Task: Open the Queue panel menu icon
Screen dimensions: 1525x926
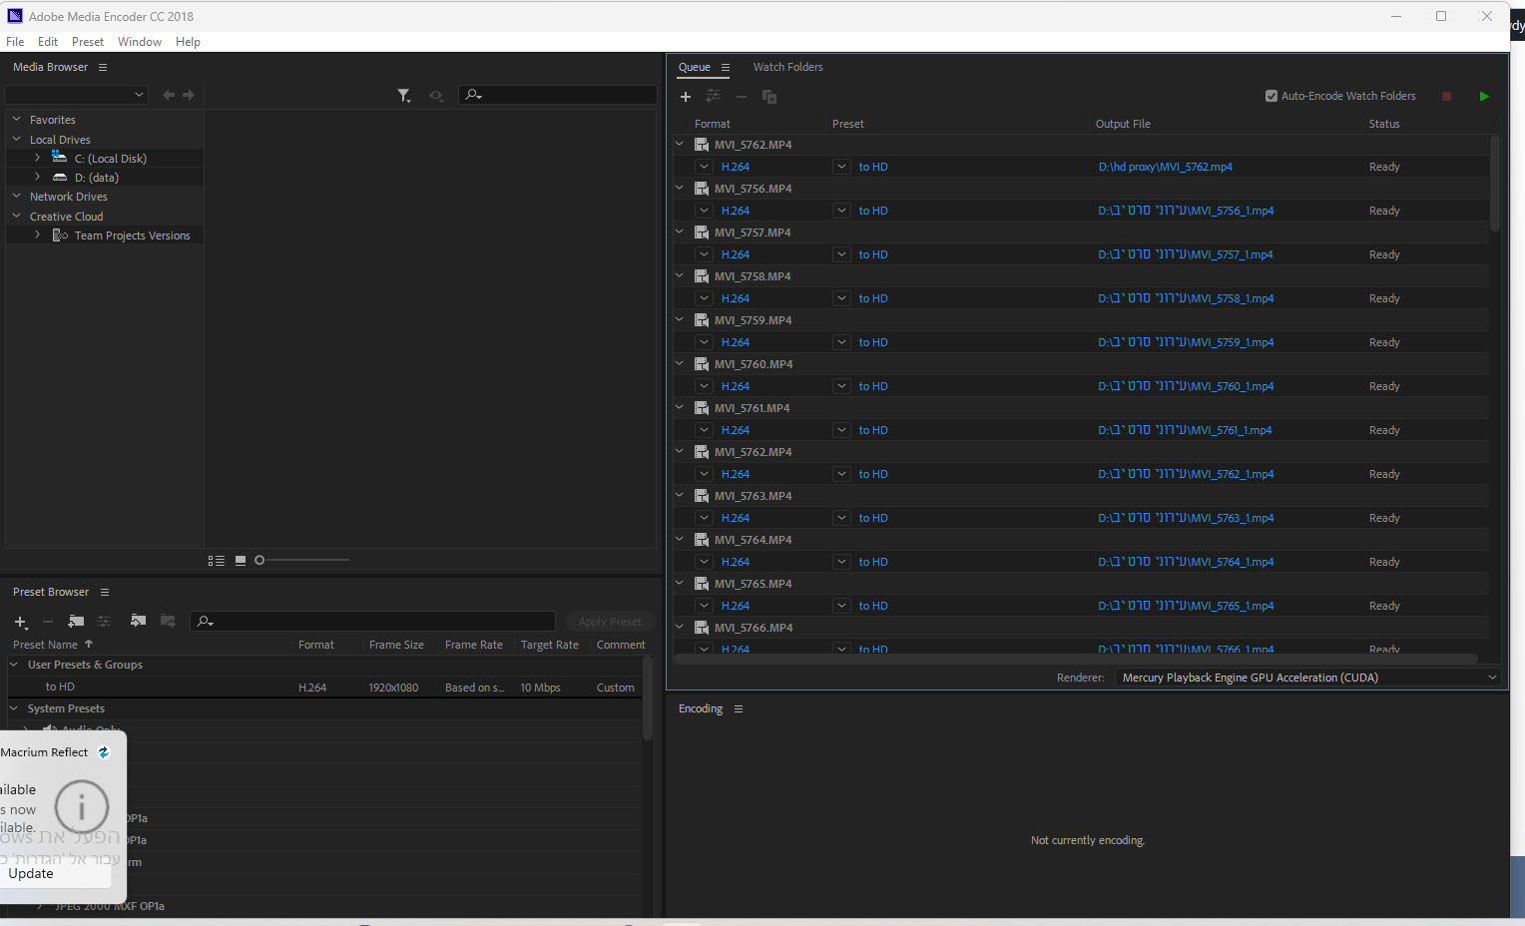Action: coord(726,68)
